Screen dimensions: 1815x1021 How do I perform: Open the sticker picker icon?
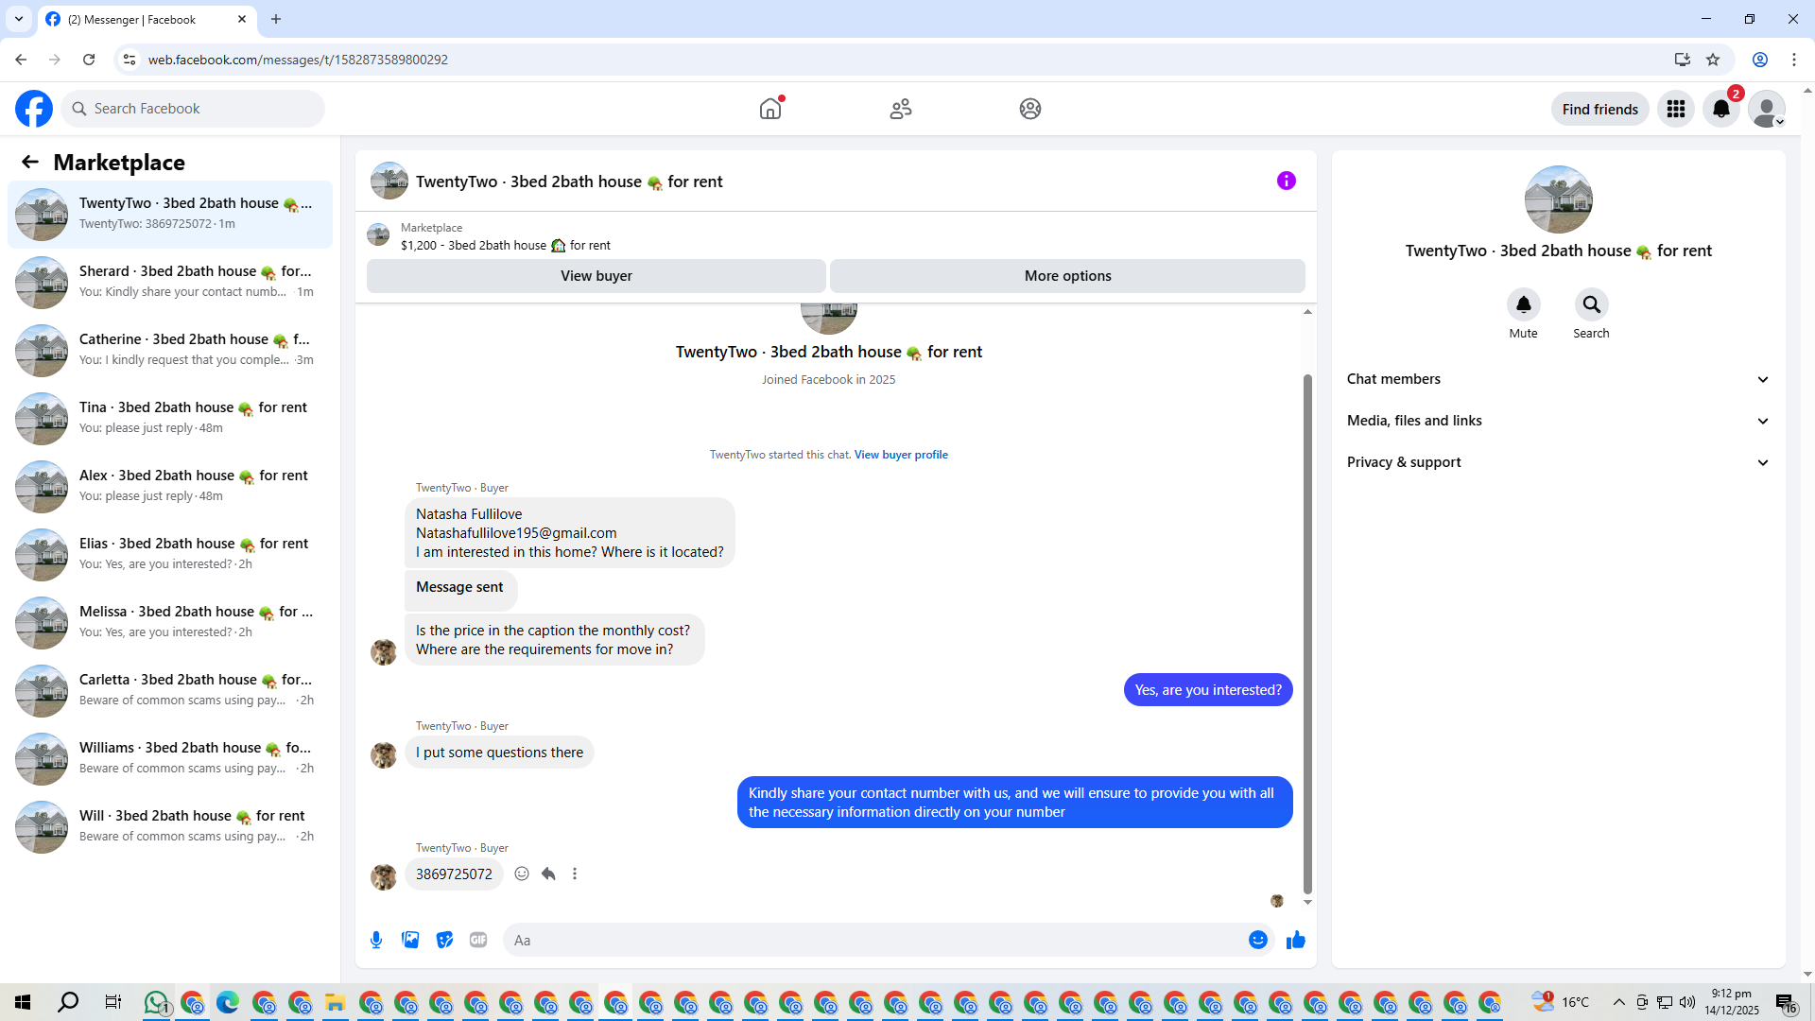[444, 940]
